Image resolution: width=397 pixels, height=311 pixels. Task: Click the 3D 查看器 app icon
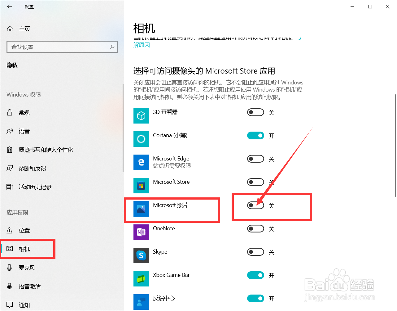(x=141, y=115)
